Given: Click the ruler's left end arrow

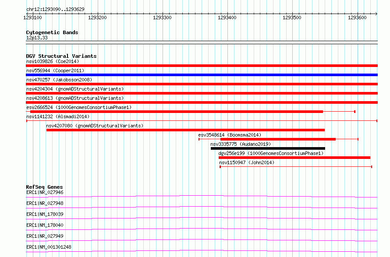Looking at the screenshot, I should [27, 14].
